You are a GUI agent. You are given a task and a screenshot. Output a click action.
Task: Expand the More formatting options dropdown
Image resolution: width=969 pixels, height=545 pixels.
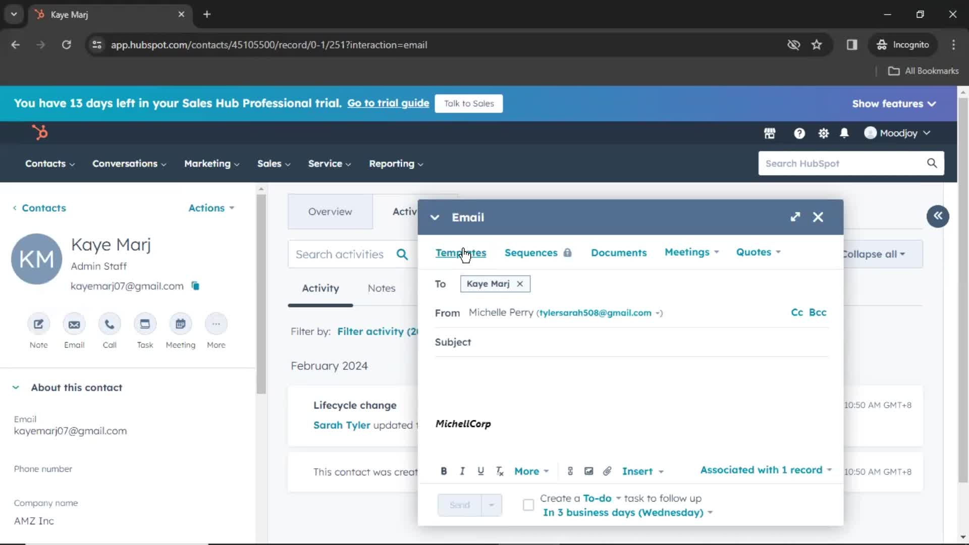click(530, 471)
